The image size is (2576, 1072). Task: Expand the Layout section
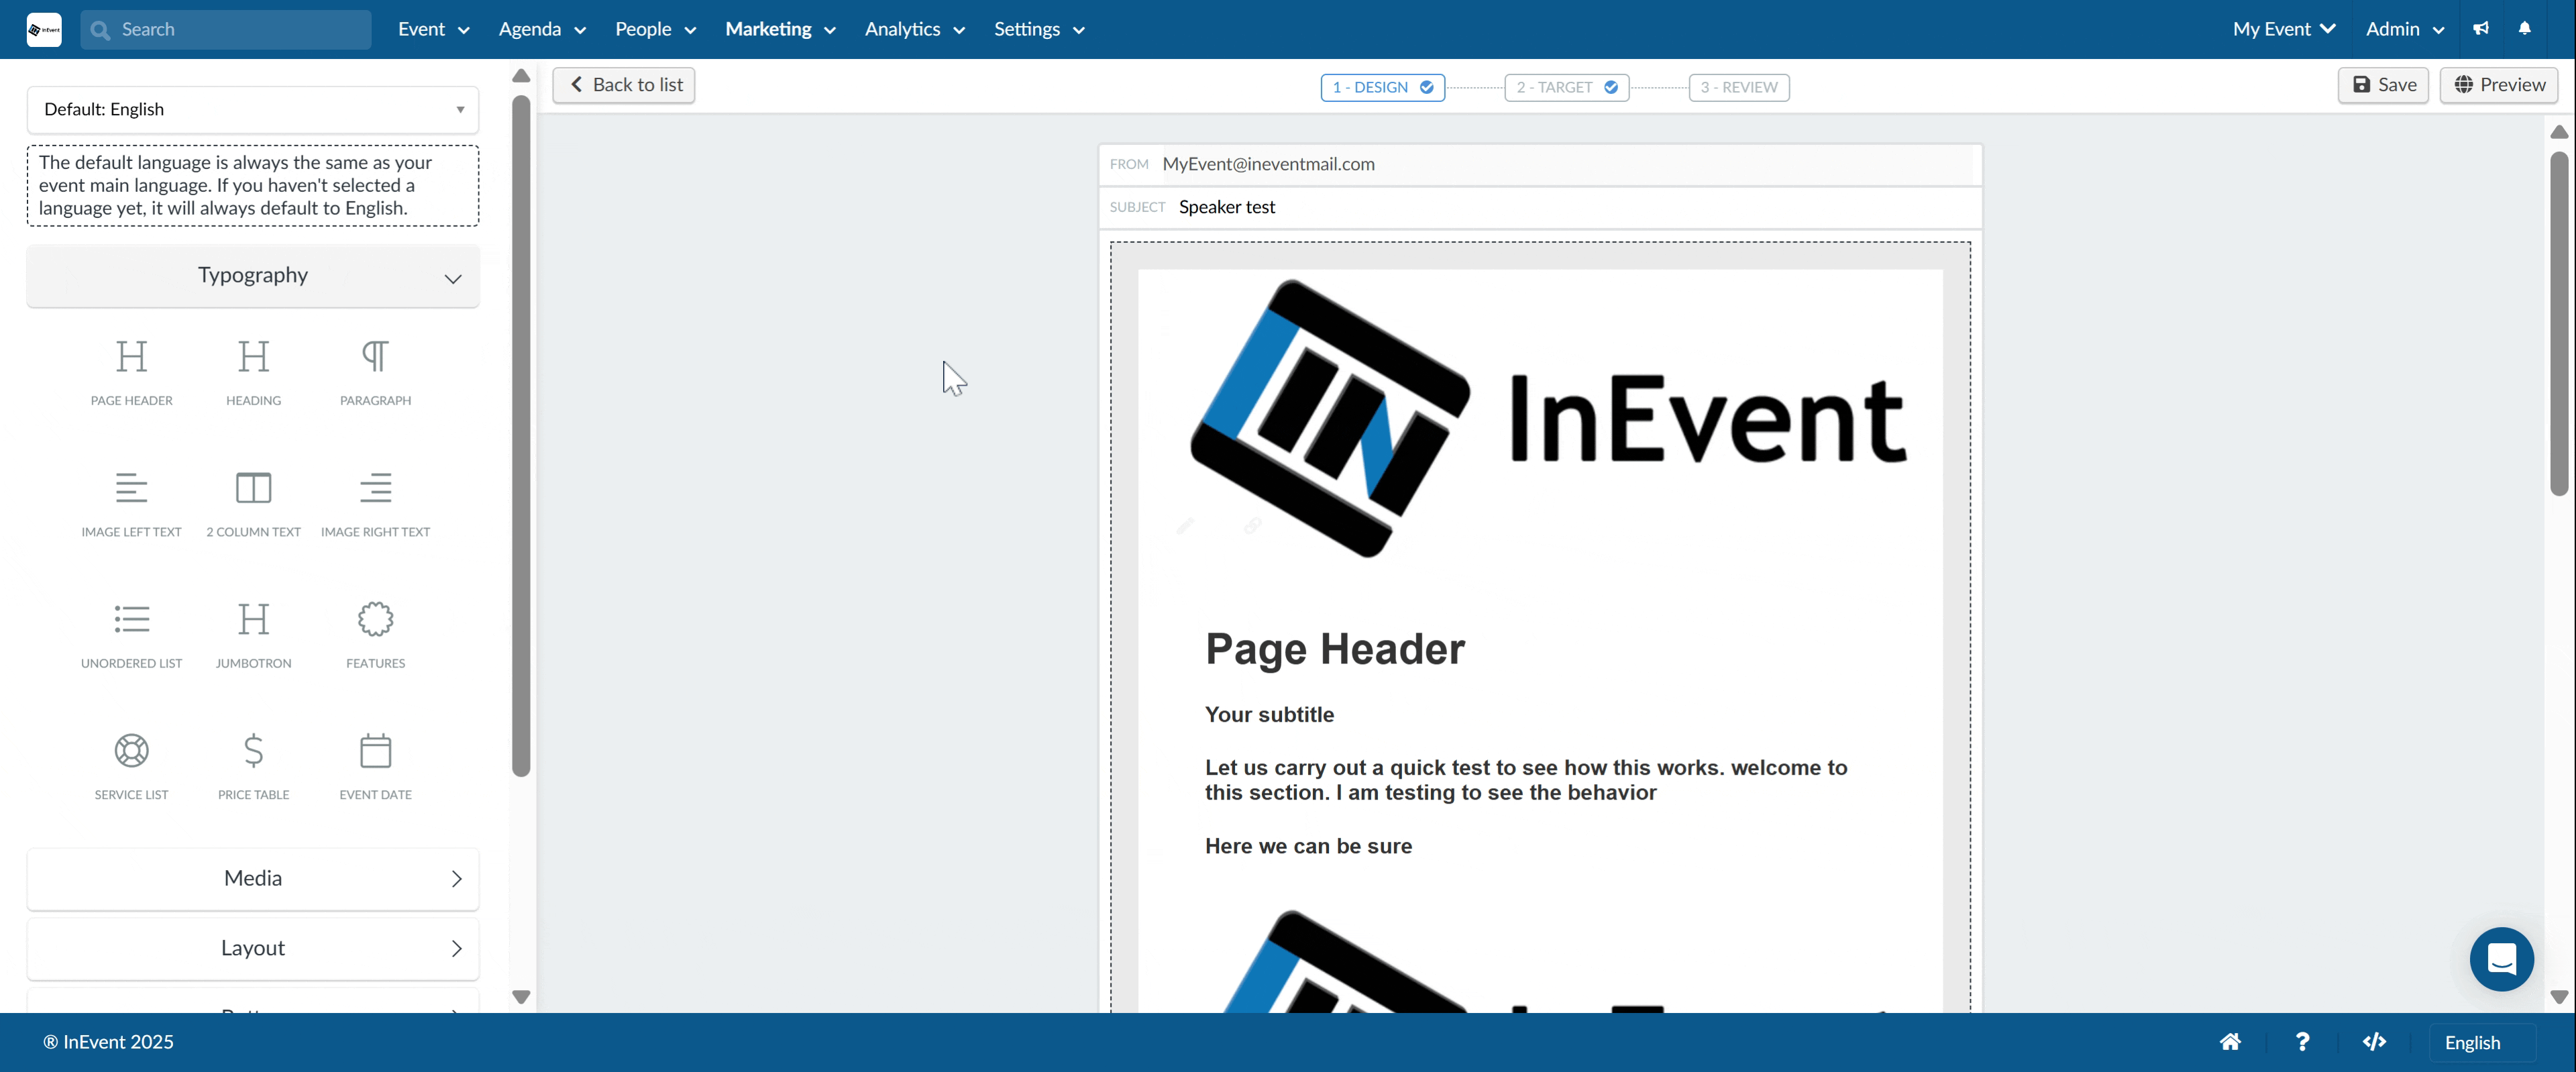tap(253, 948)
